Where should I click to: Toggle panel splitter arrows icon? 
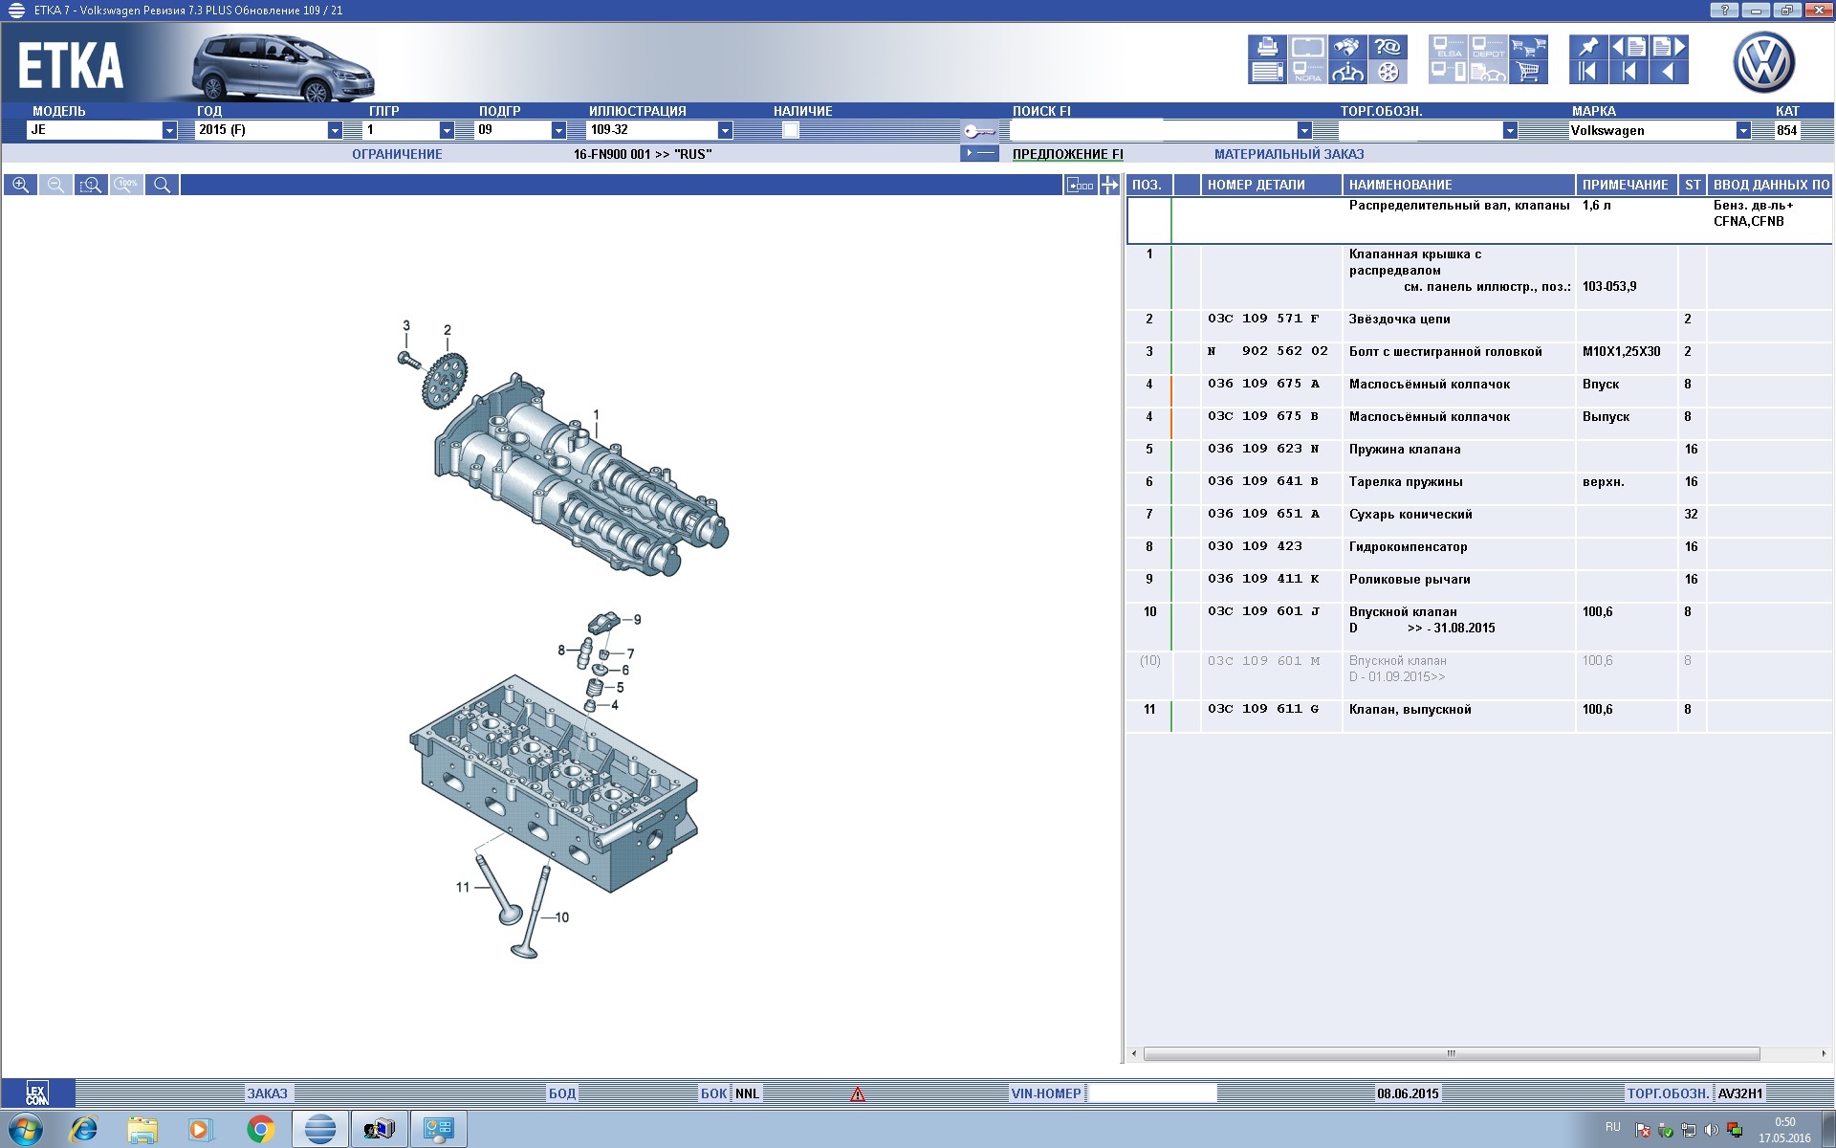coord(1109,186)
